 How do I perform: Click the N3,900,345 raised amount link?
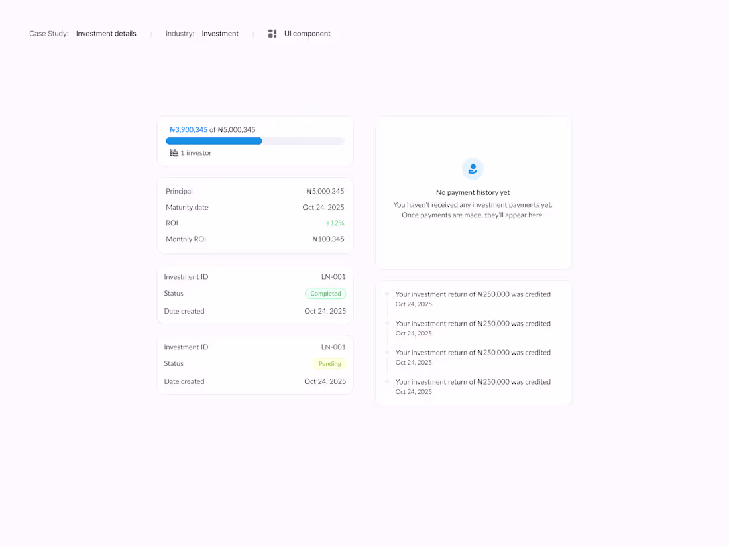click(188, 129)
